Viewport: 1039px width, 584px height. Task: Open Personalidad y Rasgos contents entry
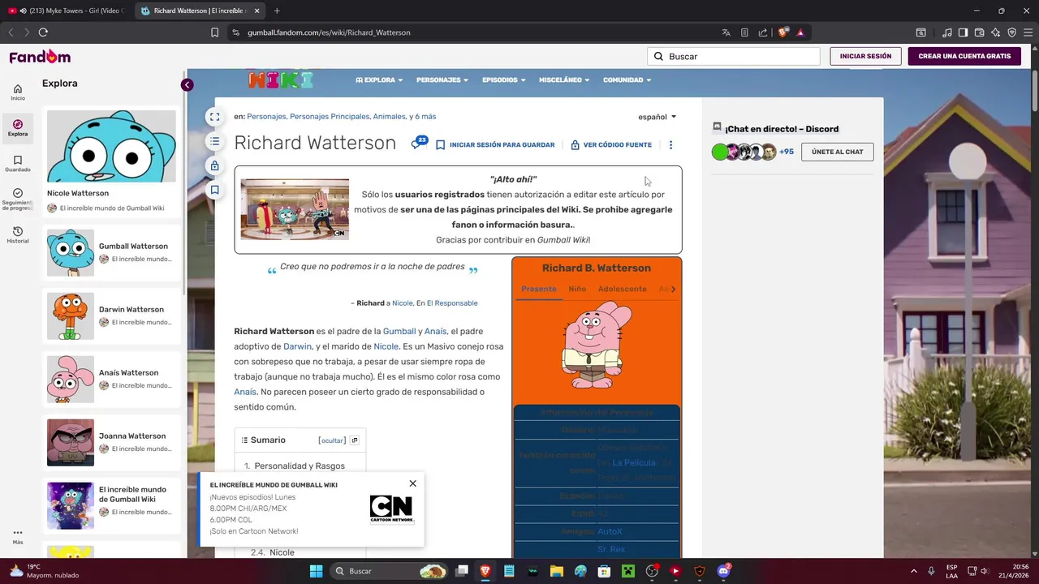pyautogui.click(x=300, y=466)
